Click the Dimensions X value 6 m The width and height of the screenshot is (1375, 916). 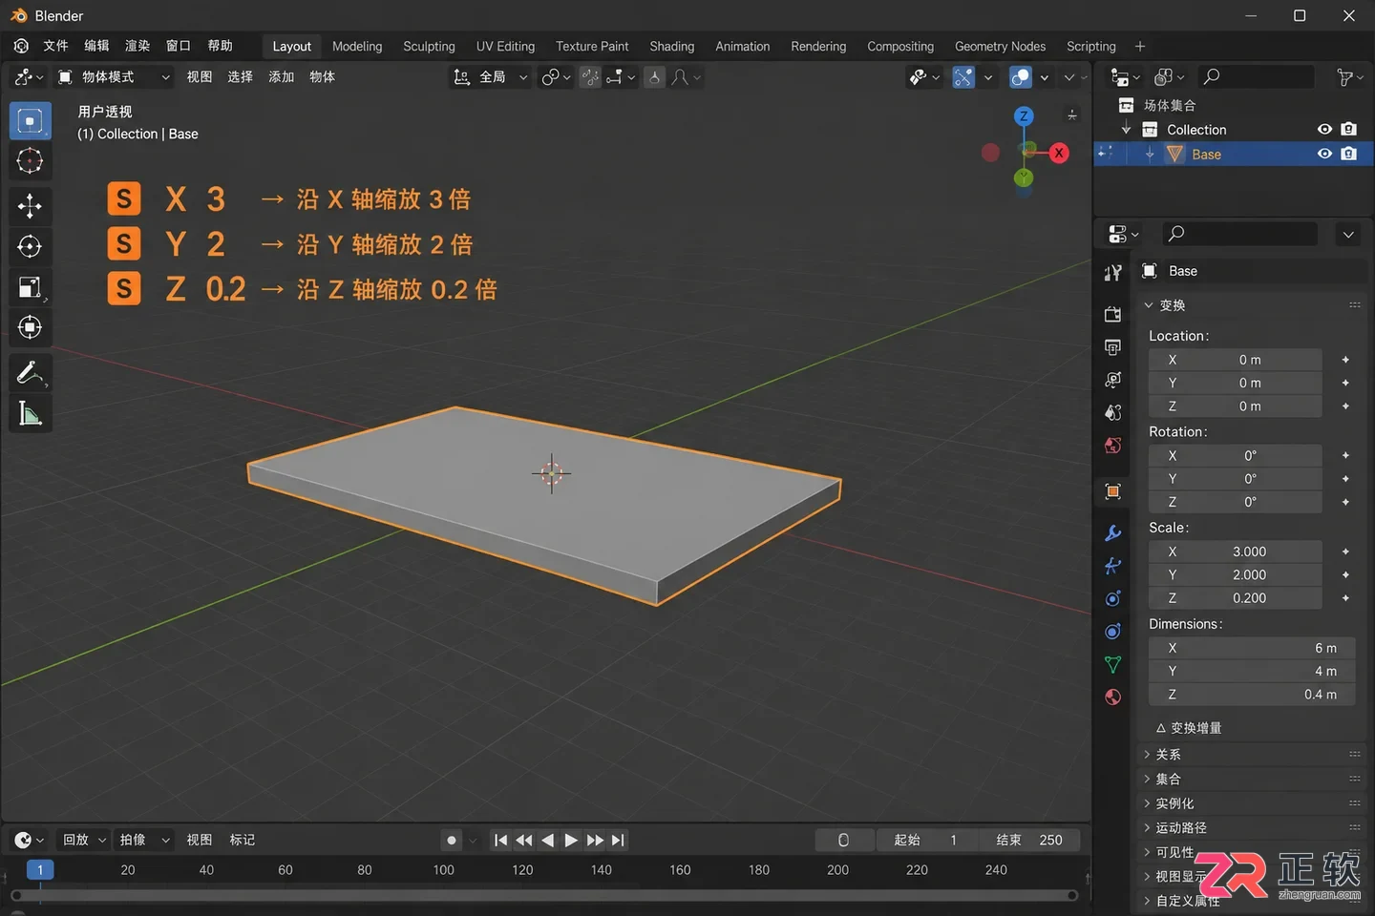1252,648
